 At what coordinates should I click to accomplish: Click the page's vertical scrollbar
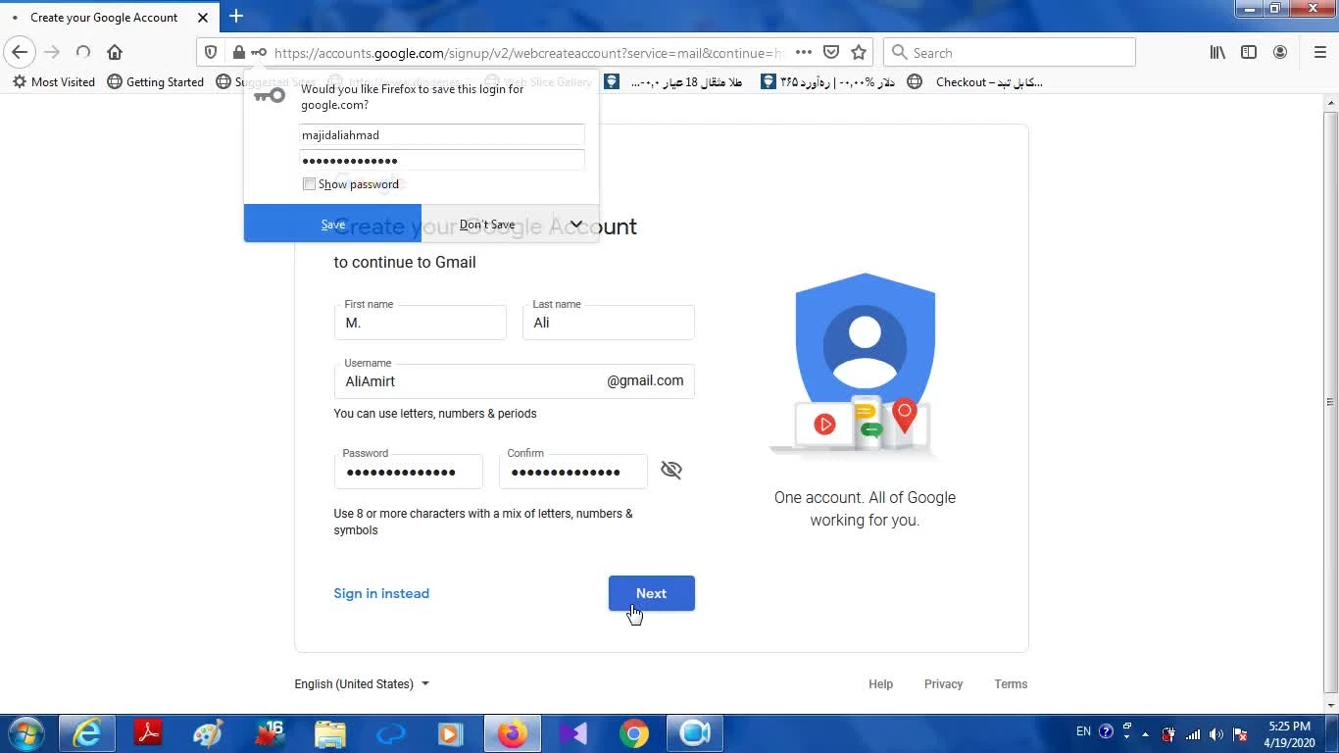(1330, 402)
